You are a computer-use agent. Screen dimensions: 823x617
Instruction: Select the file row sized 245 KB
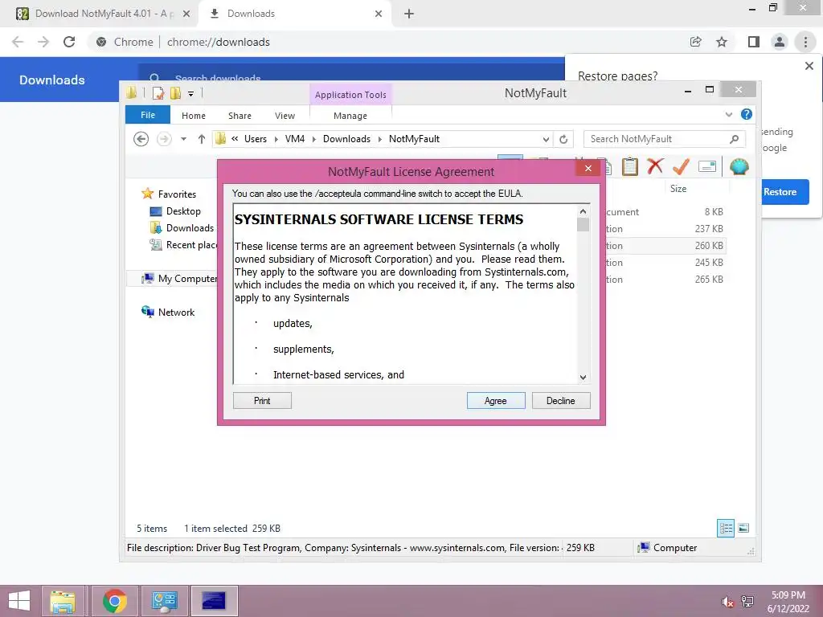pyautogui.click(x=665, y=263)
